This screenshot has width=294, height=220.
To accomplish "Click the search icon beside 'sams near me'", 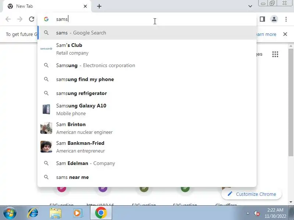I will pyautogui.click(x=46, y=177).
